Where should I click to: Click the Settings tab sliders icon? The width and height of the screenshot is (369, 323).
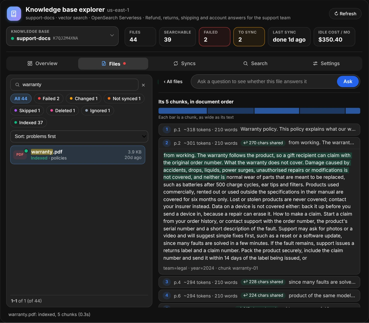(x=315, y=64)
